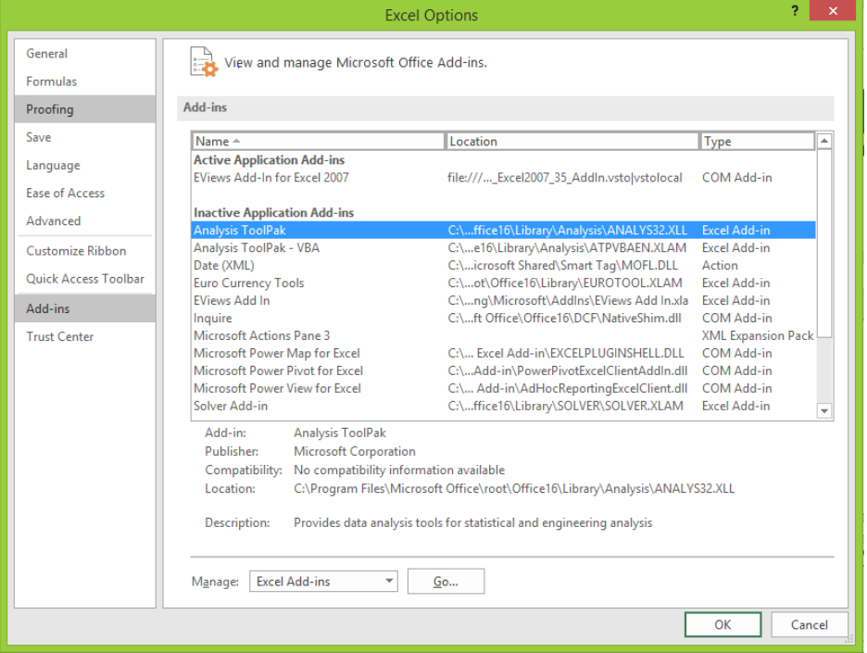This screenshot has width=867, height=653.
Task: Select the Euro Currency Tools row
Action: coord(503,283)
